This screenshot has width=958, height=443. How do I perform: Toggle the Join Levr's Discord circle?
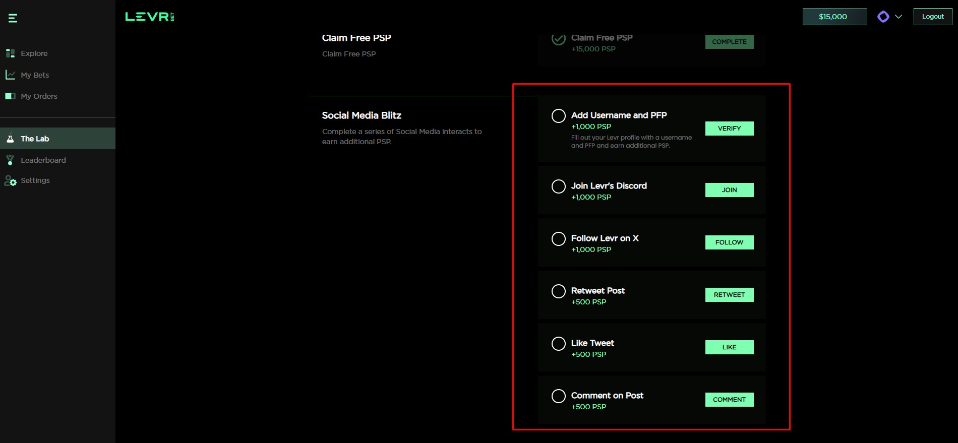pyautogui.click(x=558, y=186)
